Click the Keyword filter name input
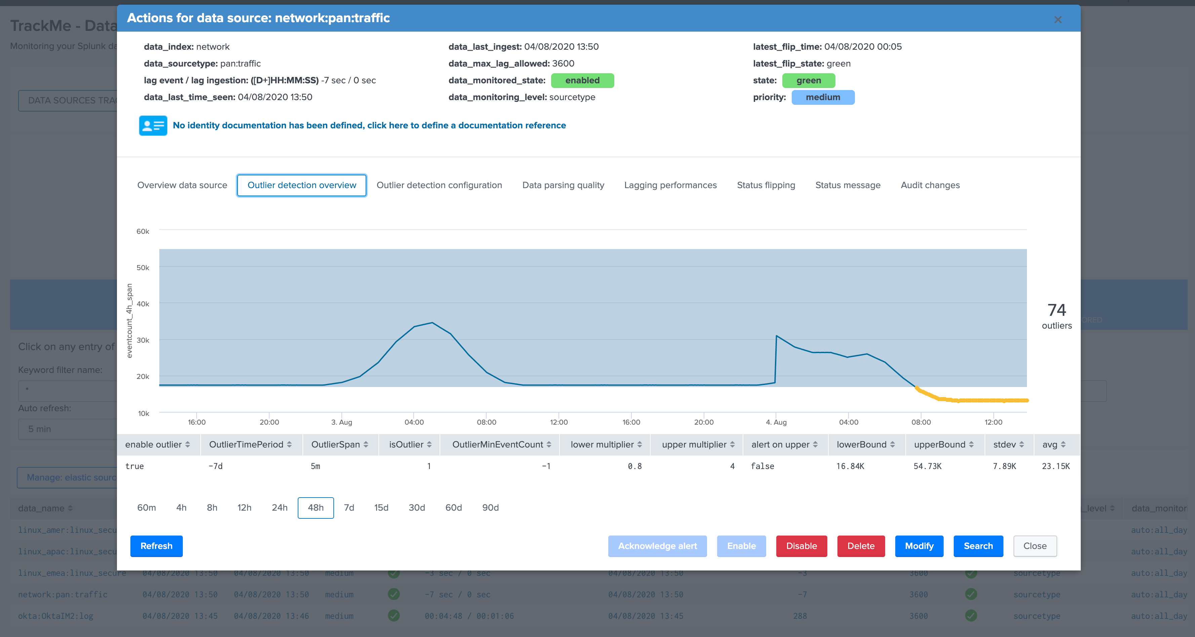This screenshot has height=637, width=1195. click(67, 391)
